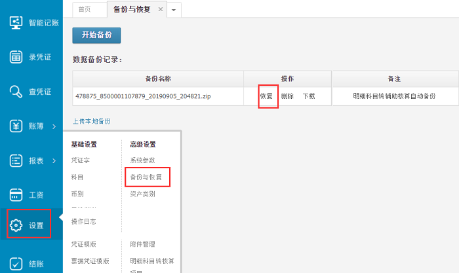459x273 pixels.
Task: Open the 结账 checkmark closing icon
Action: coord(16,264)
